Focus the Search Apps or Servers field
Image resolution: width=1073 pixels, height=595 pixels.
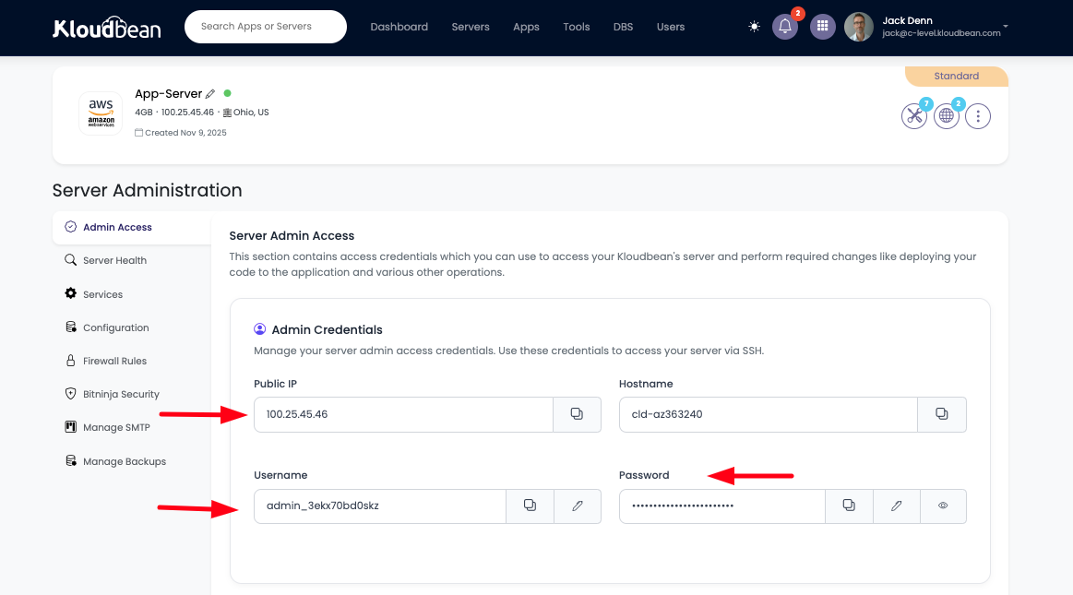266,27
